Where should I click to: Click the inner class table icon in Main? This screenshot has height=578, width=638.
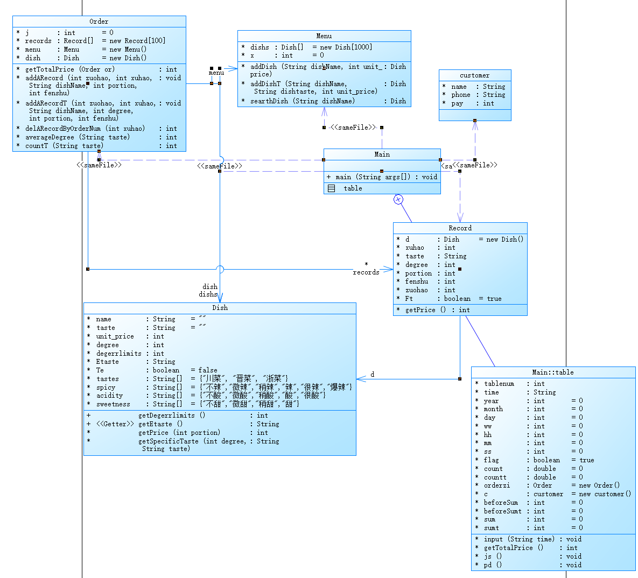coord(331,188)
